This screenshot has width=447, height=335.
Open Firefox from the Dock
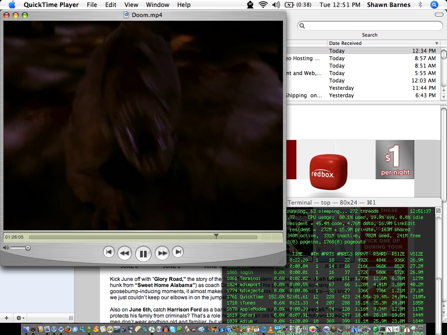click(x=68, y=329)
